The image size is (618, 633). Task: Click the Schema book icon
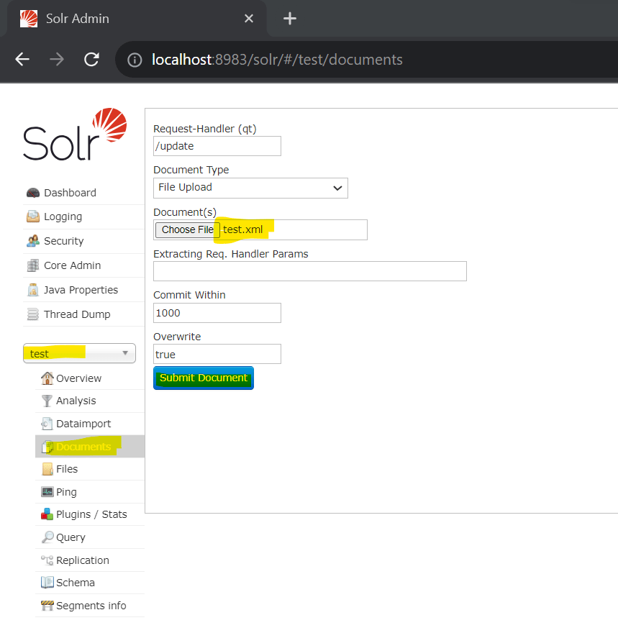tap(47, 583)
